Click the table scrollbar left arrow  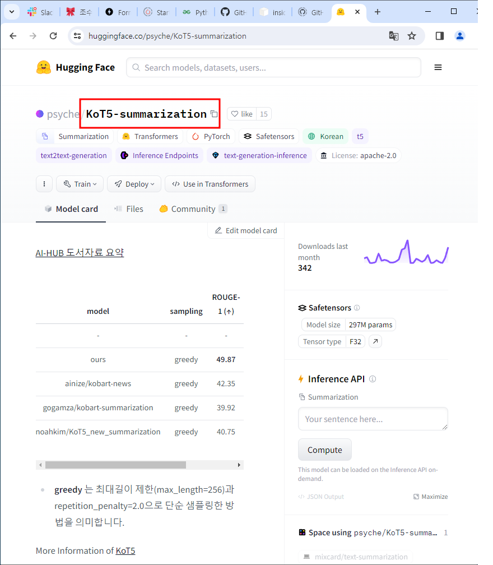pos(40,465)
